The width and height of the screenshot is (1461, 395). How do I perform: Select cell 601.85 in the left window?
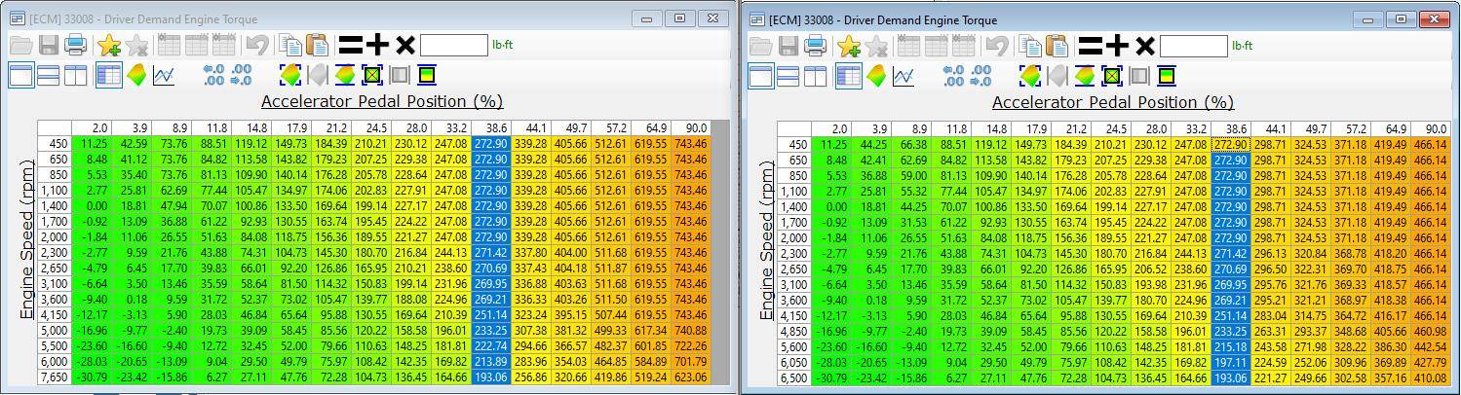651,346
